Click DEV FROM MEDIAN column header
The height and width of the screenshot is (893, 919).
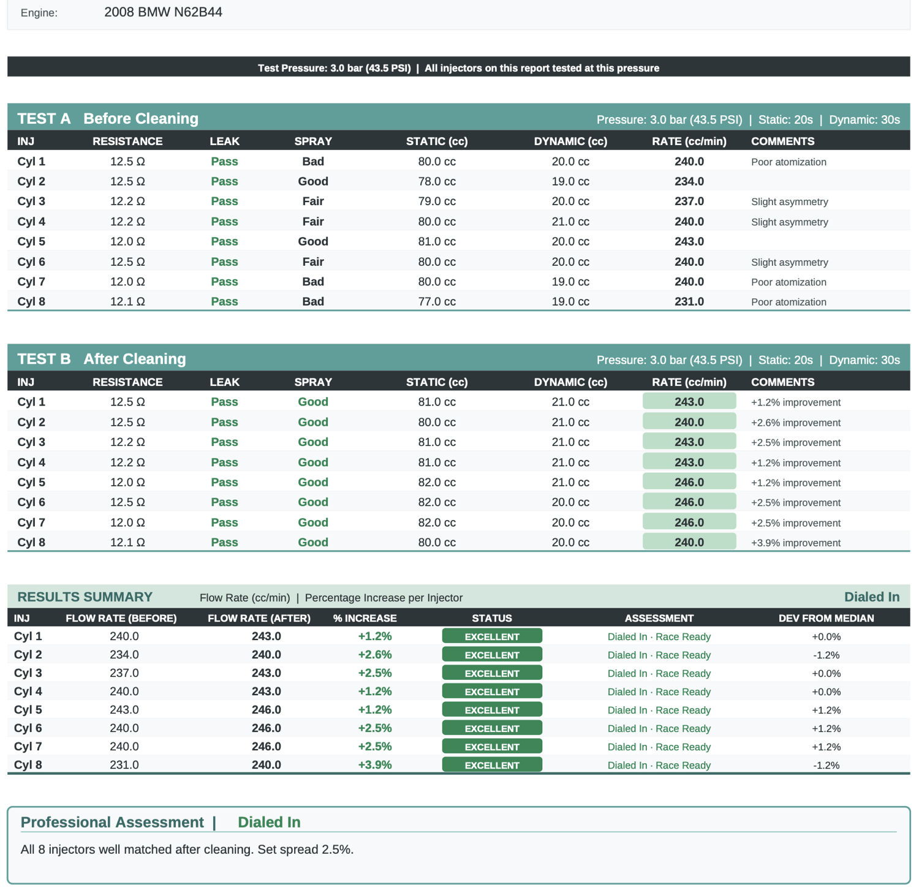pos(826,619)
